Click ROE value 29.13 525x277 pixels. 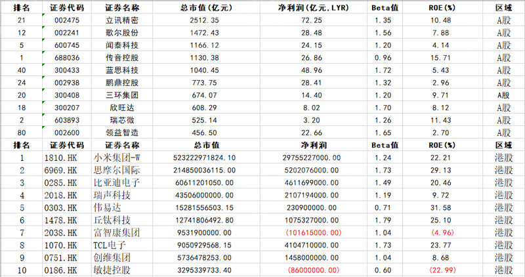[x=441, y=170]
